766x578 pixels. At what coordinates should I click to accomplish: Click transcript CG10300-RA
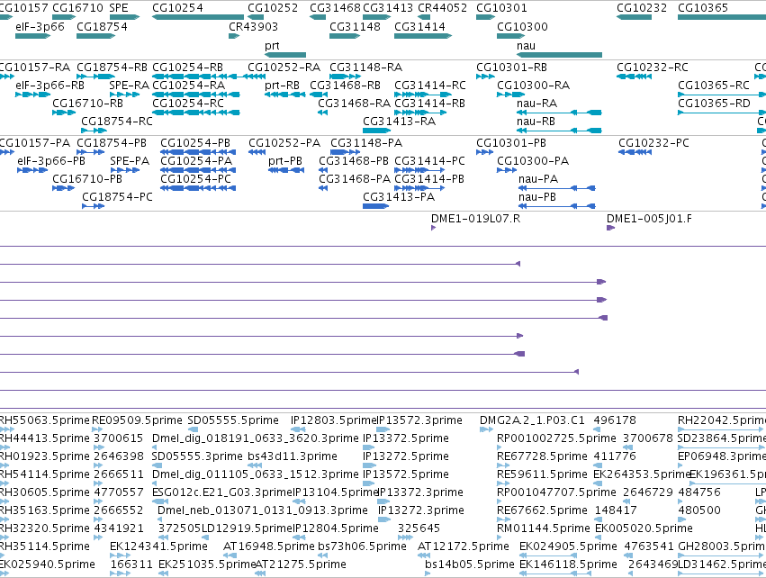511,95
